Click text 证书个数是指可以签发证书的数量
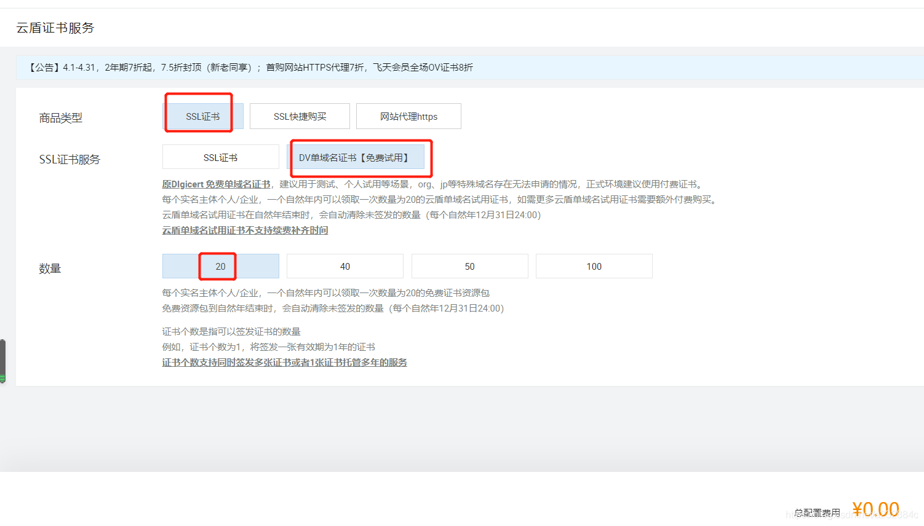 point(231,332)
